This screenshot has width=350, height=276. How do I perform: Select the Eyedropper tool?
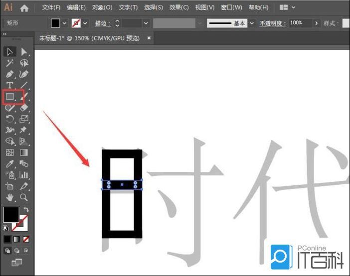click(10, 164)
